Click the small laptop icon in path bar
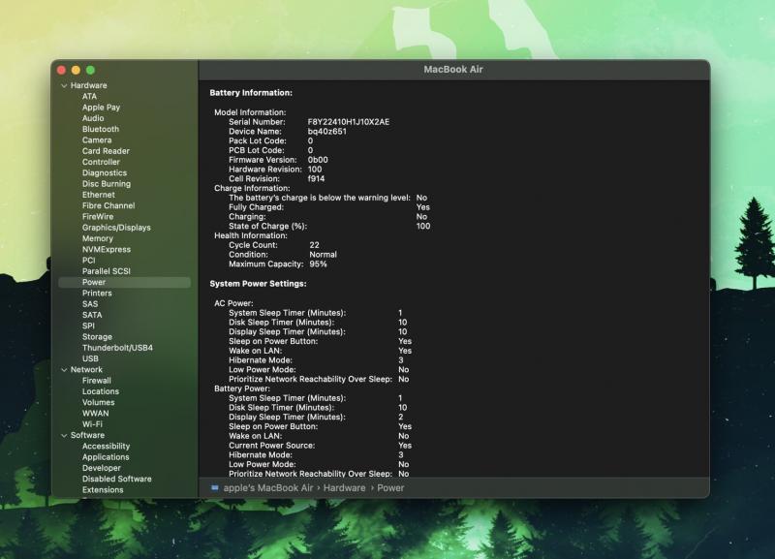This screenshot has width=775, height=559. click(215, 488)
